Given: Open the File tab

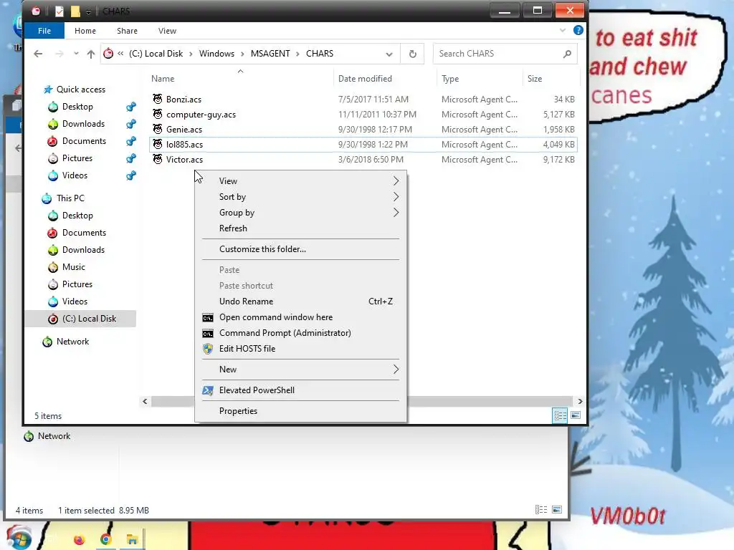Looking at the screenshot, I should pos(44,31).
